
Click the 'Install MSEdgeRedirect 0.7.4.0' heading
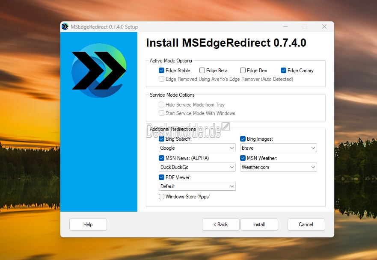pos(226,43)
